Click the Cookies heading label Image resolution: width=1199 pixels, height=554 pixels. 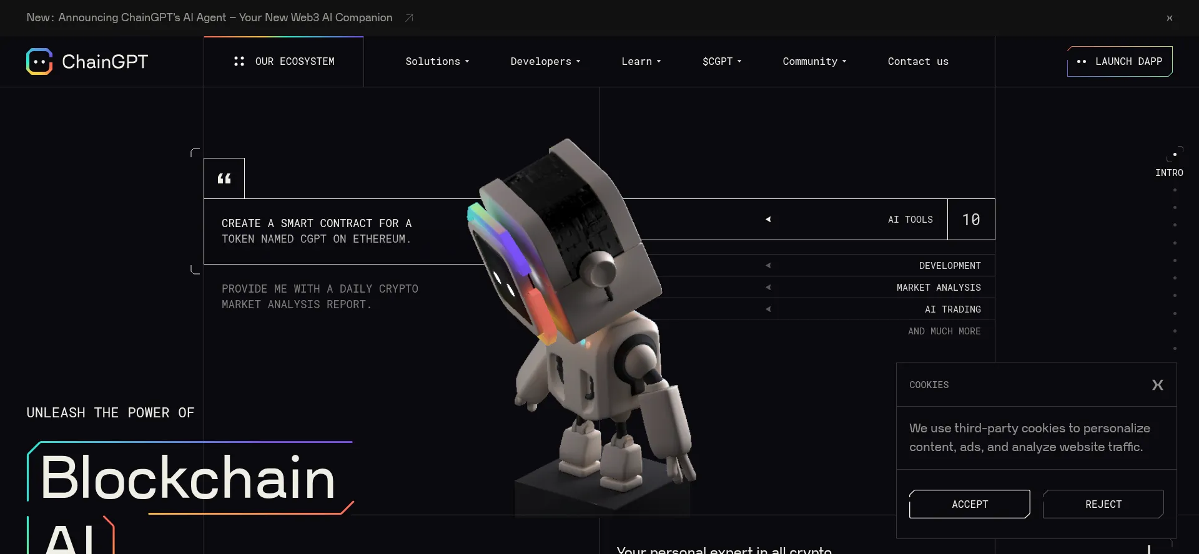[x=929, y=385]
